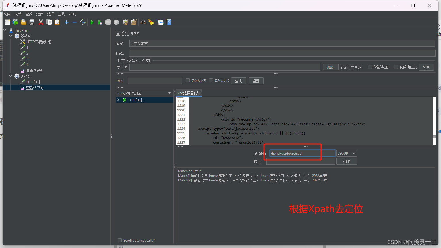Open help with question mark icon
The image size is (441, 248).
[169, 22]
